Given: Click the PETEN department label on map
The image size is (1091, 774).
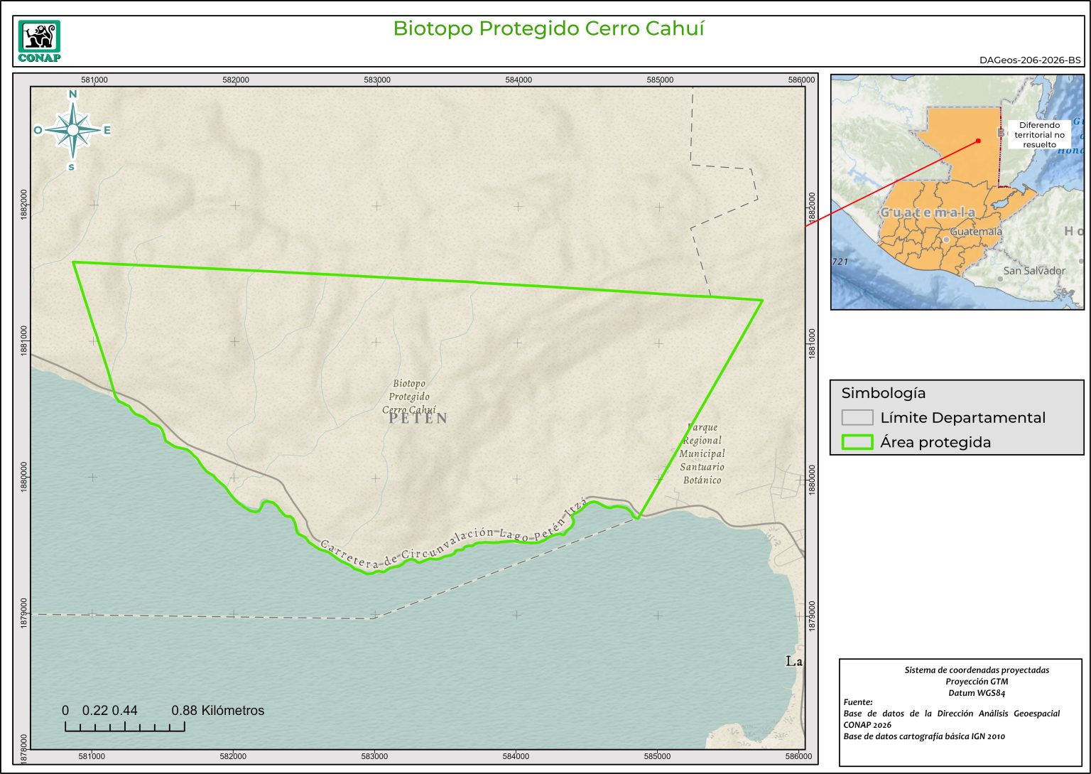Looking at the screenshot, I should (x=418, y=419).
